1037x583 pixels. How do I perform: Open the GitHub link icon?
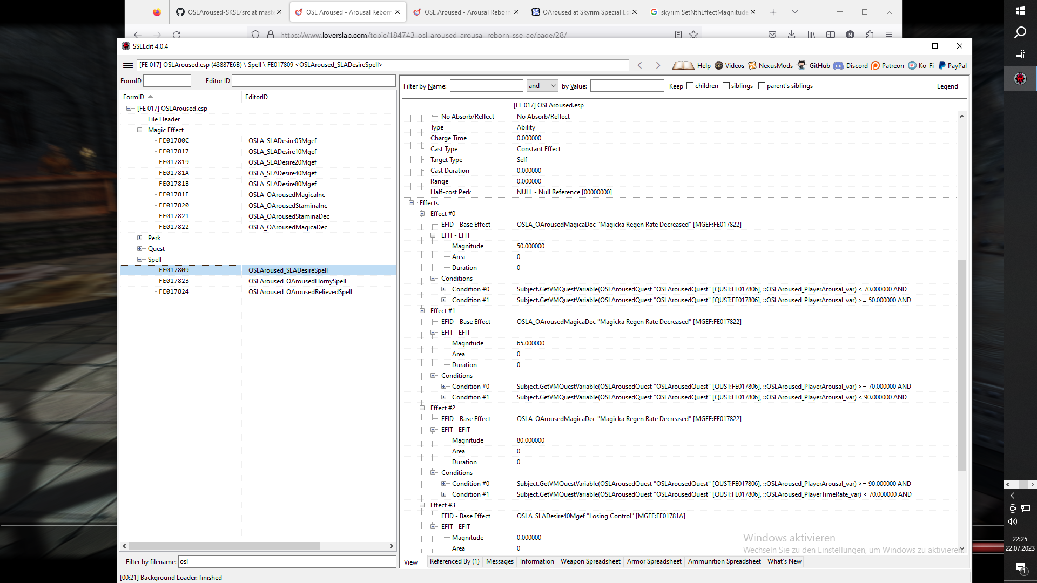(x=802, y=65)
